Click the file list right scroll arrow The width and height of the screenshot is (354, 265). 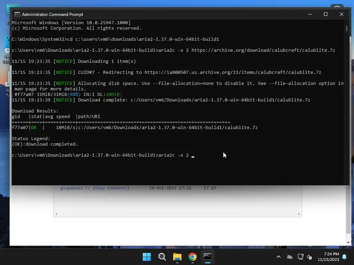(x=299, y=214)
